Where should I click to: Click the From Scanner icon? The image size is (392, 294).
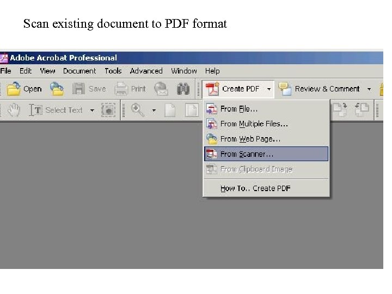point(211,154)
